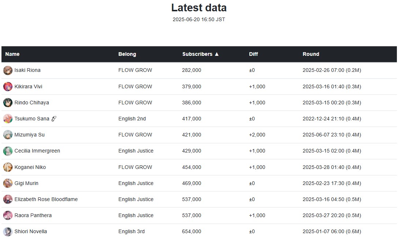Select the Raora Panthera name text

[x=33, y=215]
